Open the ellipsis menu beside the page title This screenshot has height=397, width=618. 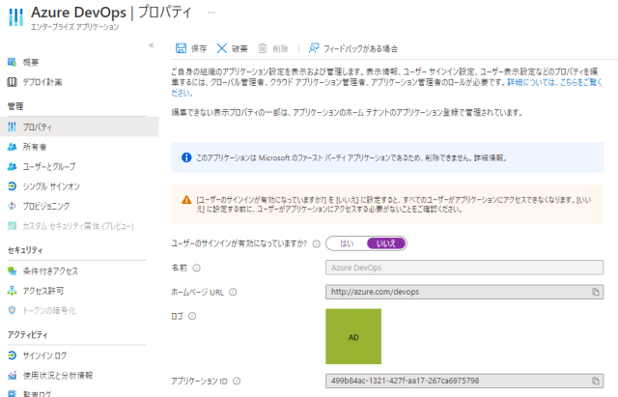point(211,13)
